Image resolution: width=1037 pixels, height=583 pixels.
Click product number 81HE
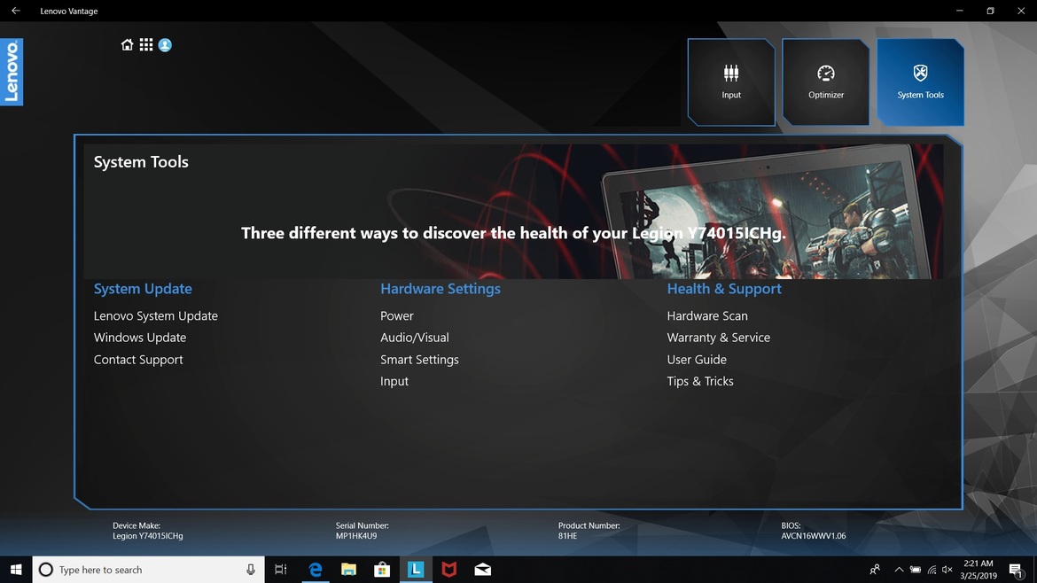coord(567,536)
